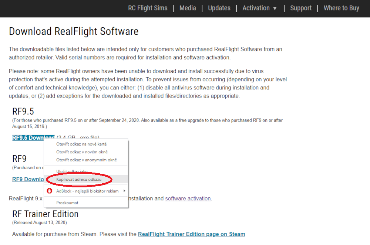Go to the Updates page
The width and height of the screenshot is (370, 245).
pyautogui.click(x=219, y=8)
